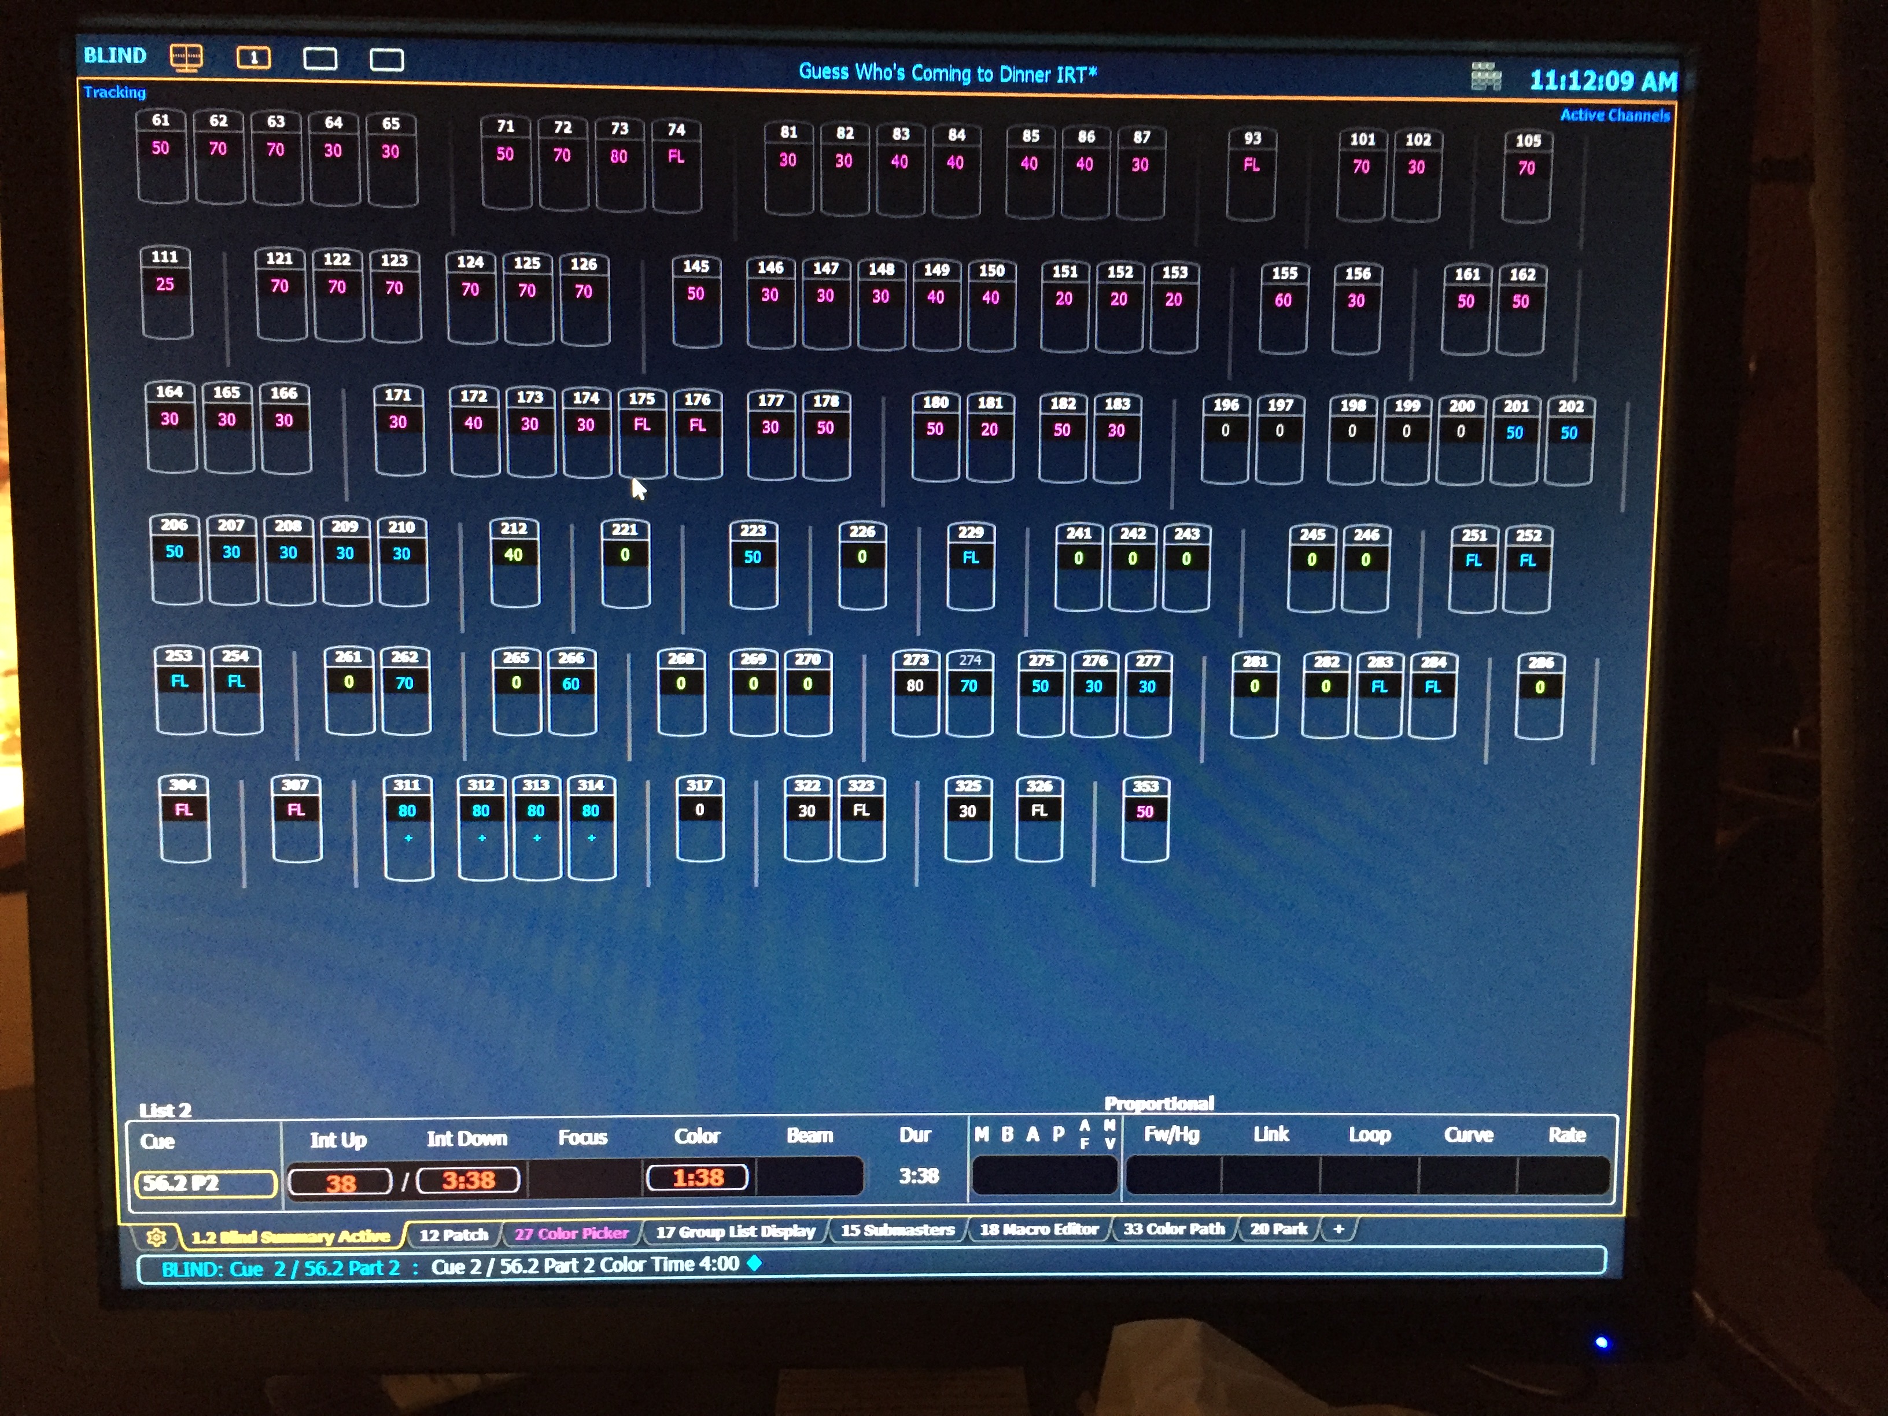Select channel 202 tile
This screenshot has height=1416, width=1888.
pos(1570,440)
